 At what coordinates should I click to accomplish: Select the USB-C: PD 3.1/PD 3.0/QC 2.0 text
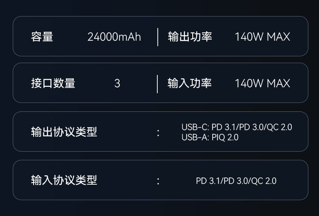pos(237,127)
